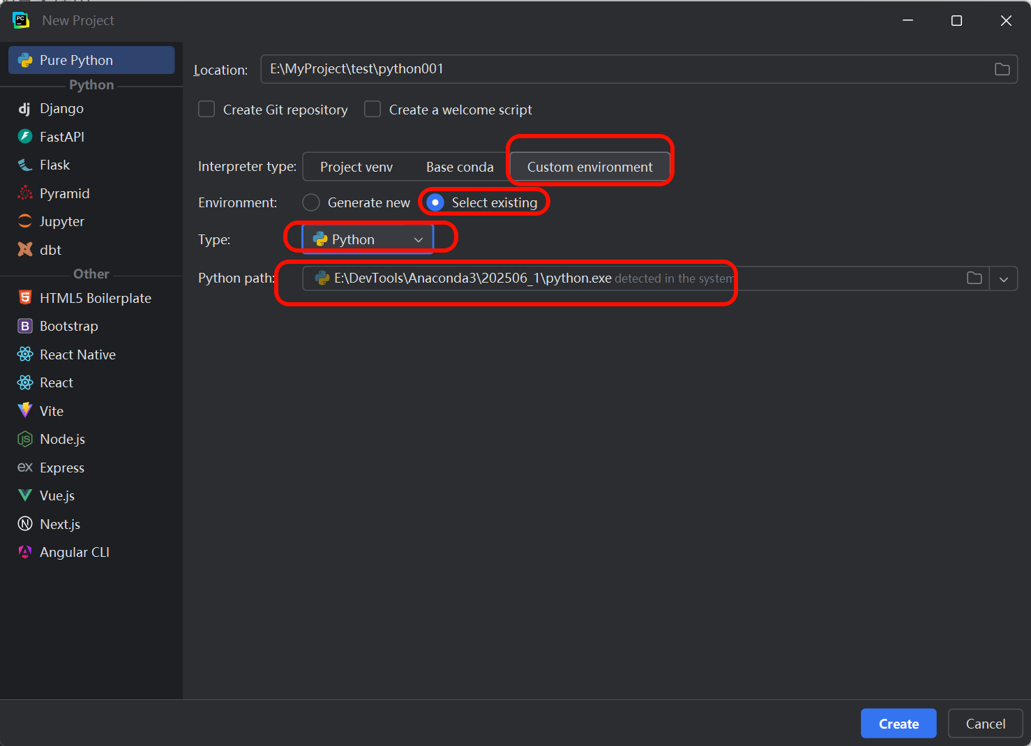This screenshot has height=746, width=1031.
Task: Browse for project location folder icon
Action: click(1002, 69)
